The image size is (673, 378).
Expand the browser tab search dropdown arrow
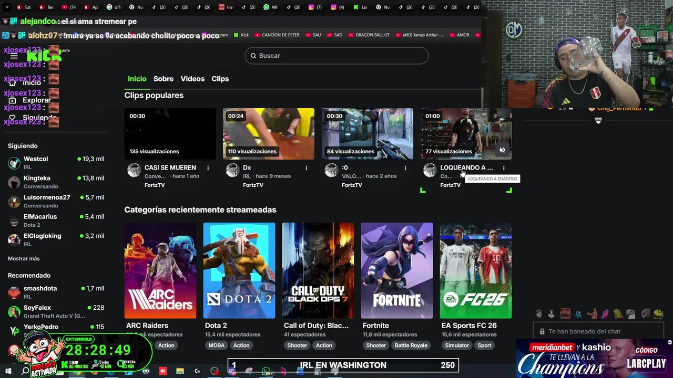tap(6, 7)
